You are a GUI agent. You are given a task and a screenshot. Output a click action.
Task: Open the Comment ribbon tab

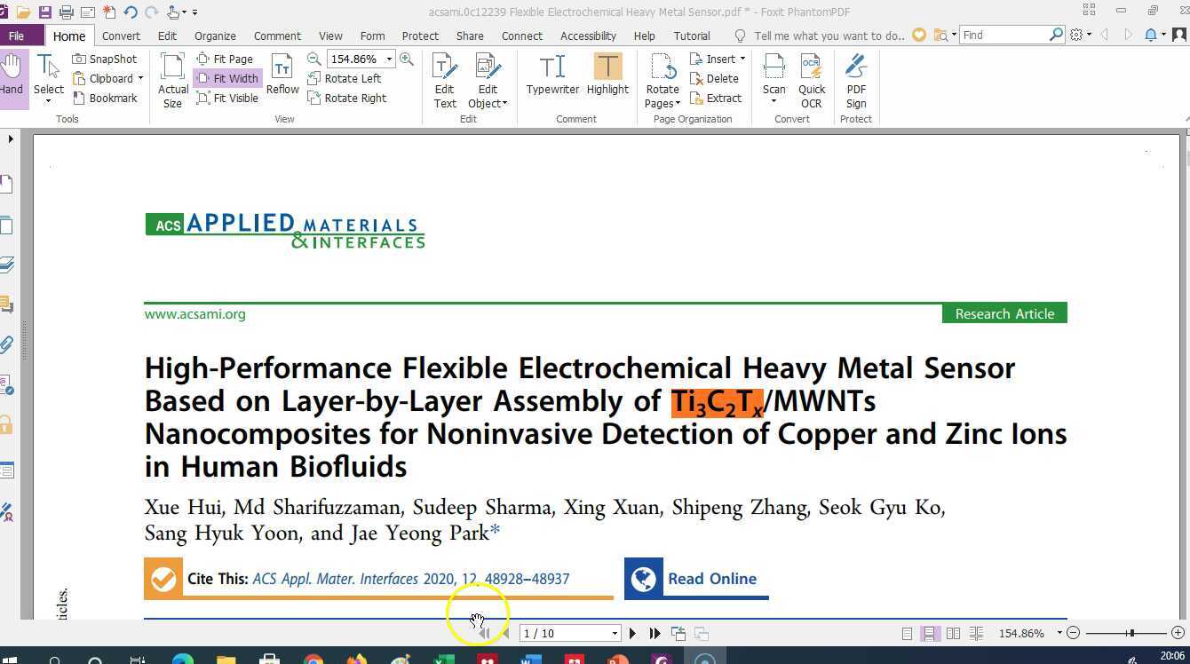coord(277,36)
